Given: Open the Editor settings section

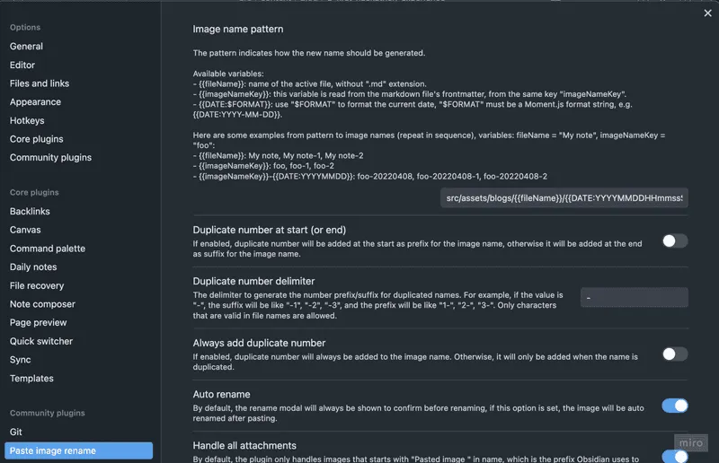Looking at the screenshot, I should [x=22, y=65].
